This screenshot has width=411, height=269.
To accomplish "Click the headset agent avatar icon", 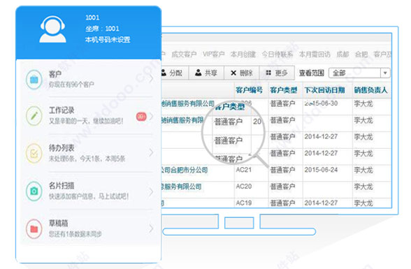I will click(x=52, y=29).
